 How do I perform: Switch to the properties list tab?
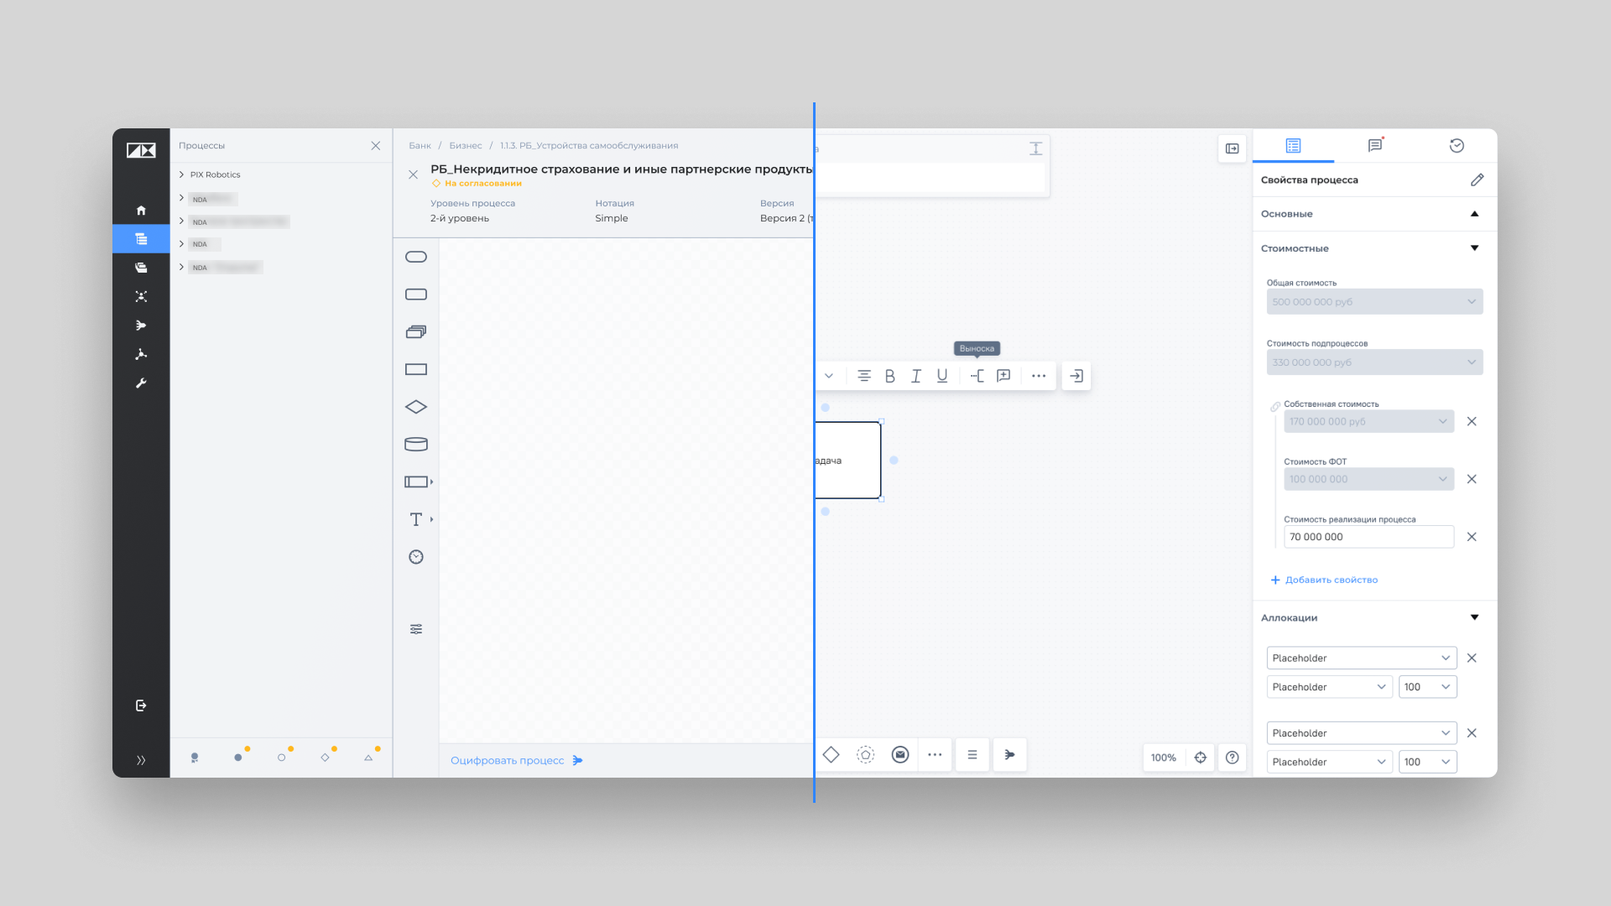coord(1293,145)
